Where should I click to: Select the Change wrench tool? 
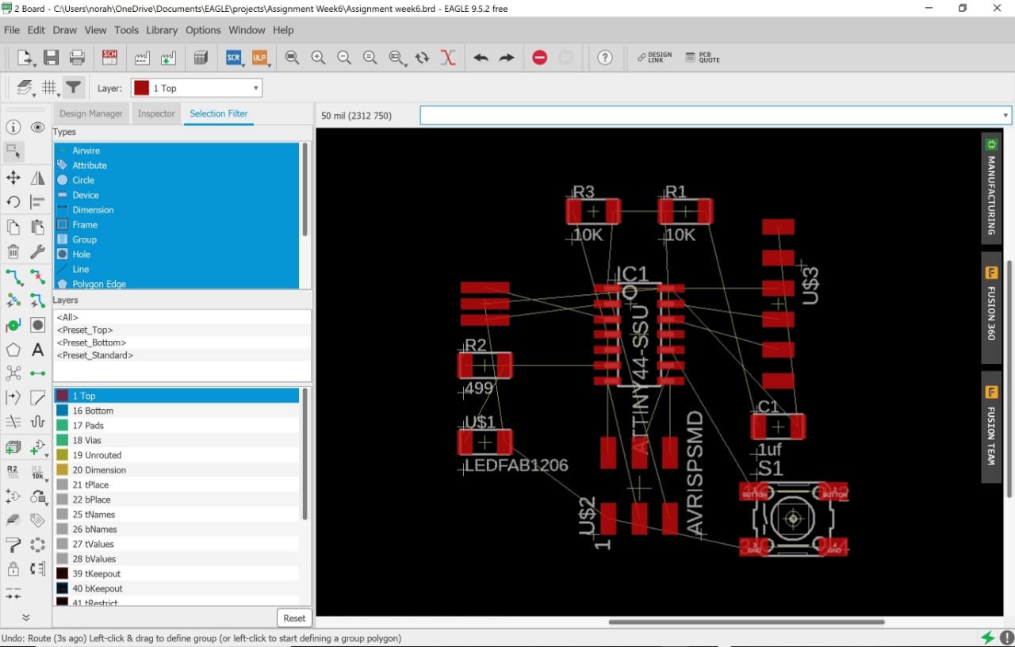coord(37,252)
